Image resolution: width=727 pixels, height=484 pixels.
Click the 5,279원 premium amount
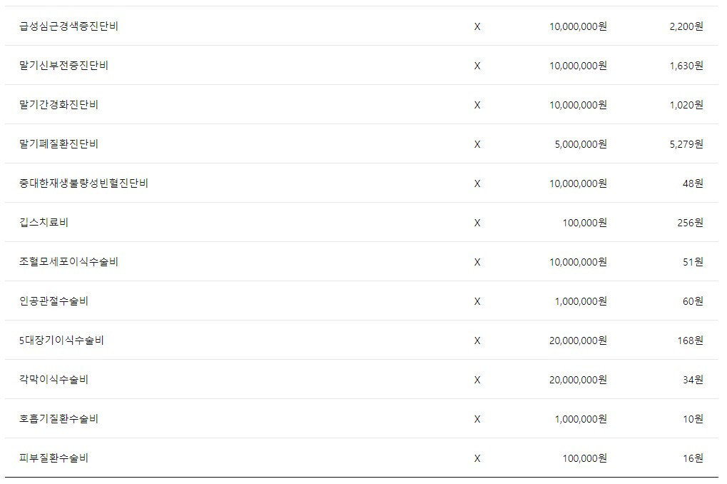point(686,144)
